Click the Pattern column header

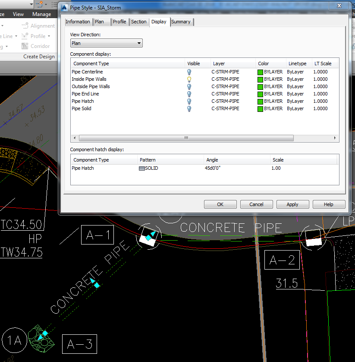click(x=170, y=160)
